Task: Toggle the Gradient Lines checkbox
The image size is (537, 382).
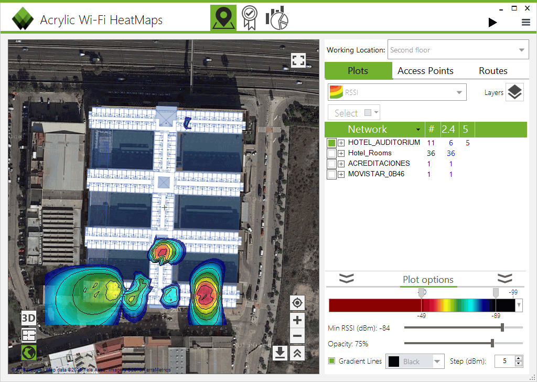Action: click(331, 361)
